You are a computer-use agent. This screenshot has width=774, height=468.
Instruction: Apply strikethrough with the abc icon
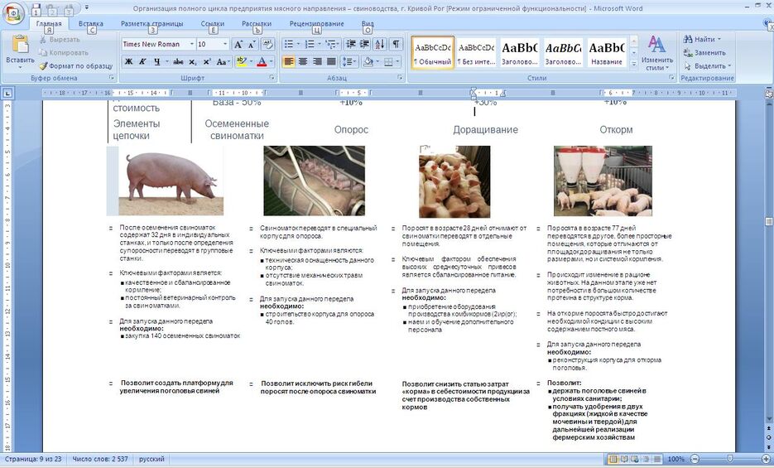pyautogui.click(x=178, y=61)
